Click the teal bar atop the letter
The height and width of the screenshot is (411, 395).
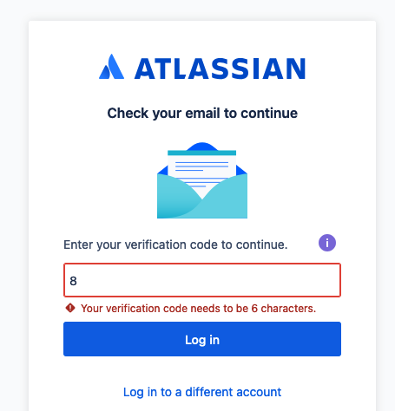tap(202, 153)
